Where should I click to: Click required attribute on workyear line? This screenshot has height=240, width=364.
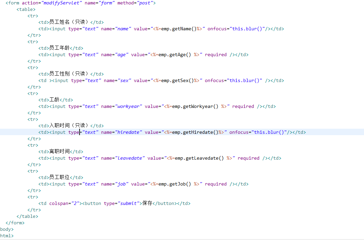tap(243, 107)
